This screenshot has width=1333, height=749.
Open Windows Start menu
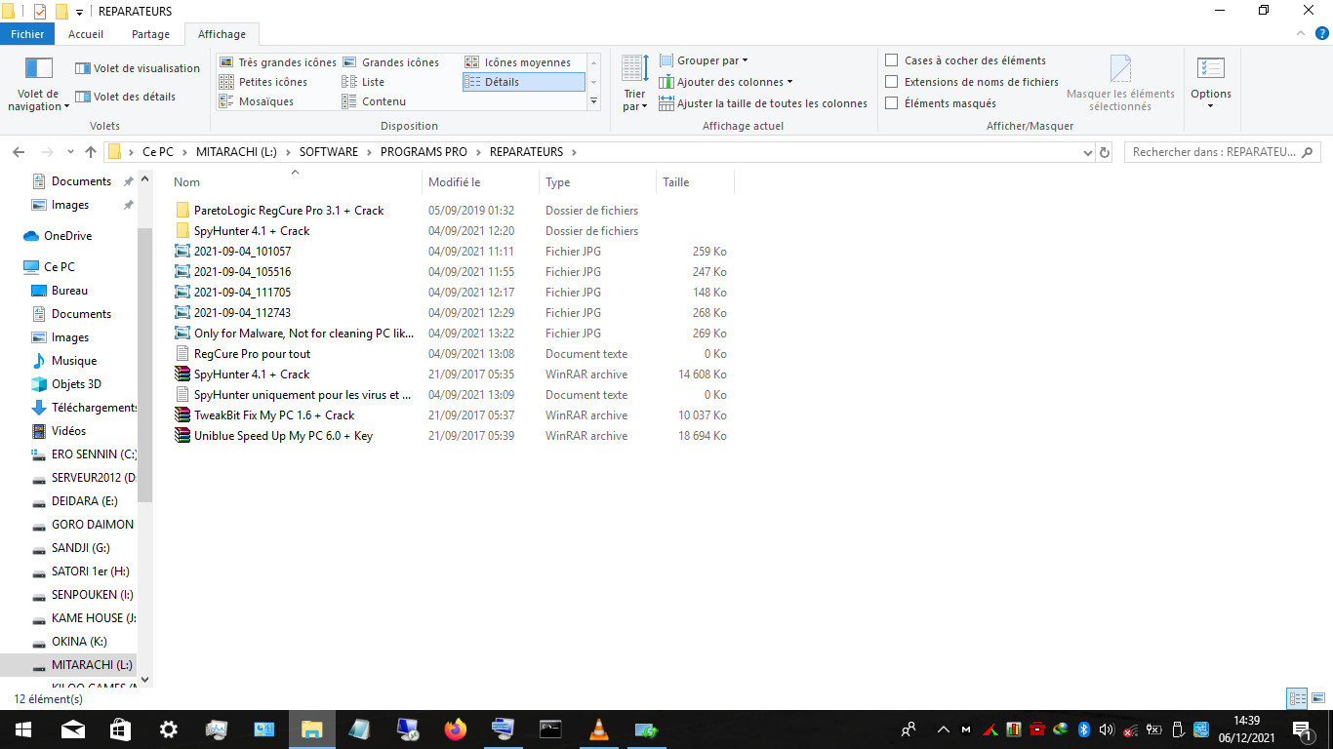click(x=23, y=729)
